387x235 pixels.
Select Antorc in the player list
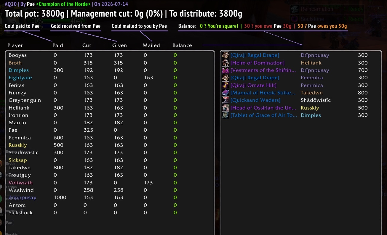(17, 205)
